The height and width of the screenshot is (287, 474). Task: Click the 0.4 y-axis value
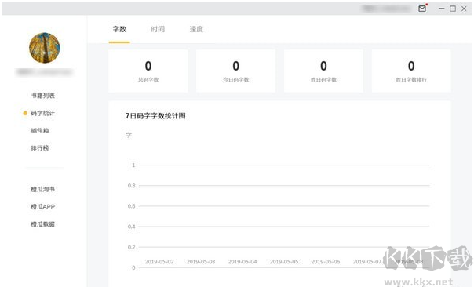132,227
